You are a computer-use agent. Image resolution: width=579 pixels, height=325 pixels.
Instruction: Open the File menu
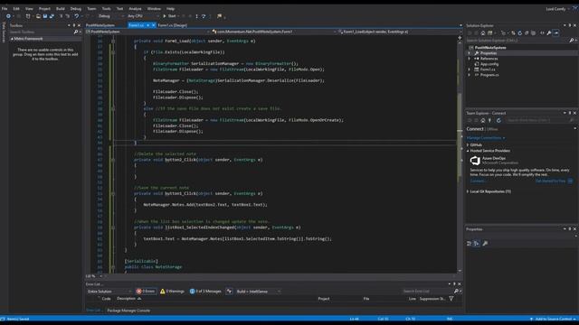(x=5, y=8)
